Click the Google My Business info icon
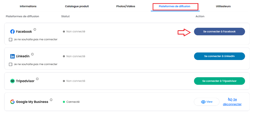Screen dimensions: 253x115 point(51,100)
